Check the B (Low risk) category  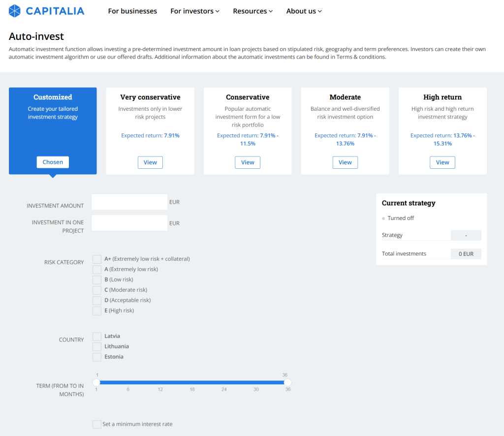[x=96, y=280]
